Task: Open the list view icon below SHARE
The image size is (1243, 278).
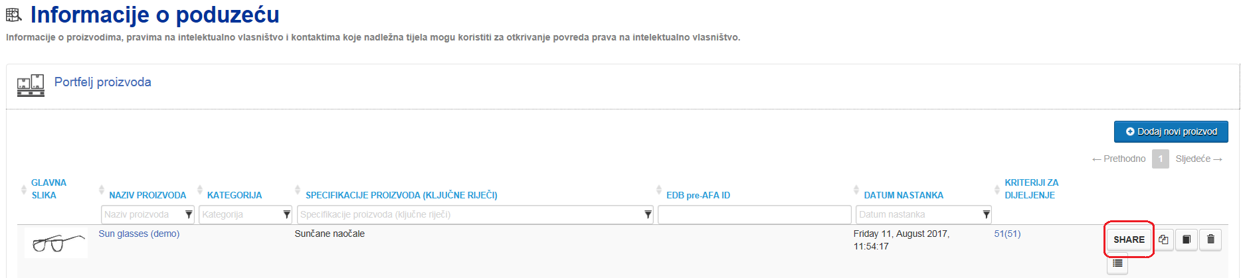Action: [1117, 263]
